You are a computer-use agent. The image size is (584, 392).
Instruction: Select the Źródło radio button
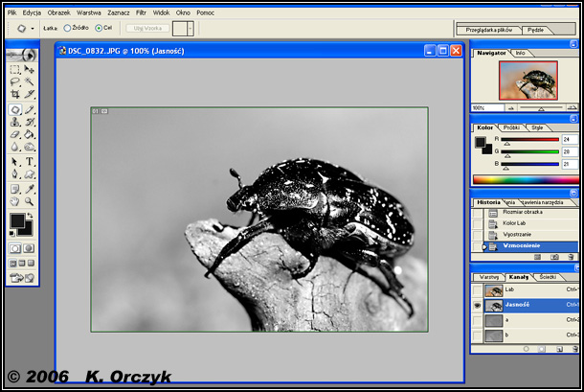point(68,28)
